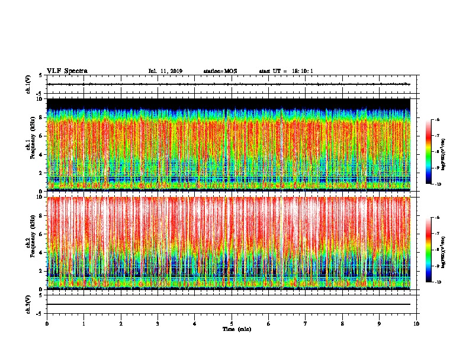Viewport: 469px width, 363px height.
Task: Click time axis tick label "3"
Action: click(158, 324)
